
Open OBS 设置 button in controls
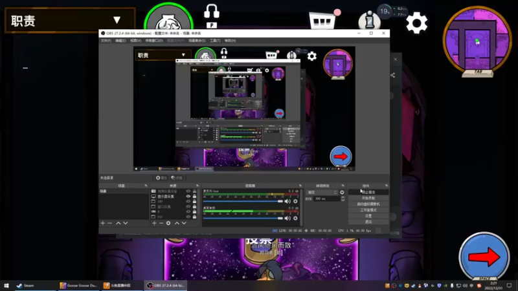(368, 216)
